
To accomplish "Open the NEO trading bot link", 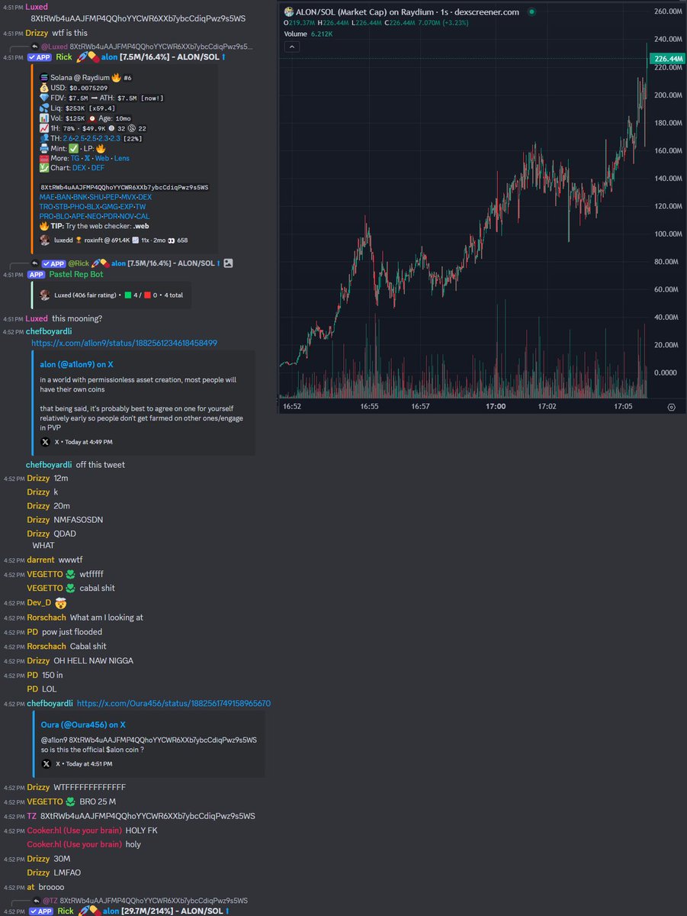I will [95, 216].
